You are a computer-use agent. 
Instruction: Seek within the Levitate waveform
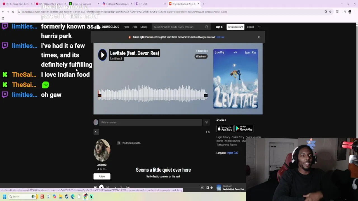pyautogui.click(x=153, y=94)
